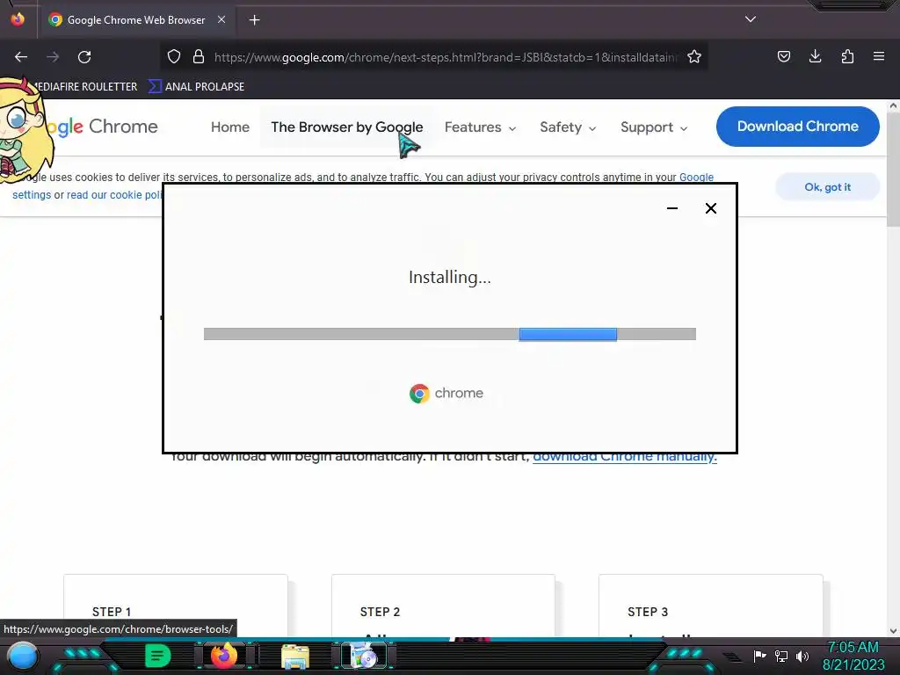Expand the Safety dropdown menu
This screenshot has width=900, height=675.
(567, 127)
